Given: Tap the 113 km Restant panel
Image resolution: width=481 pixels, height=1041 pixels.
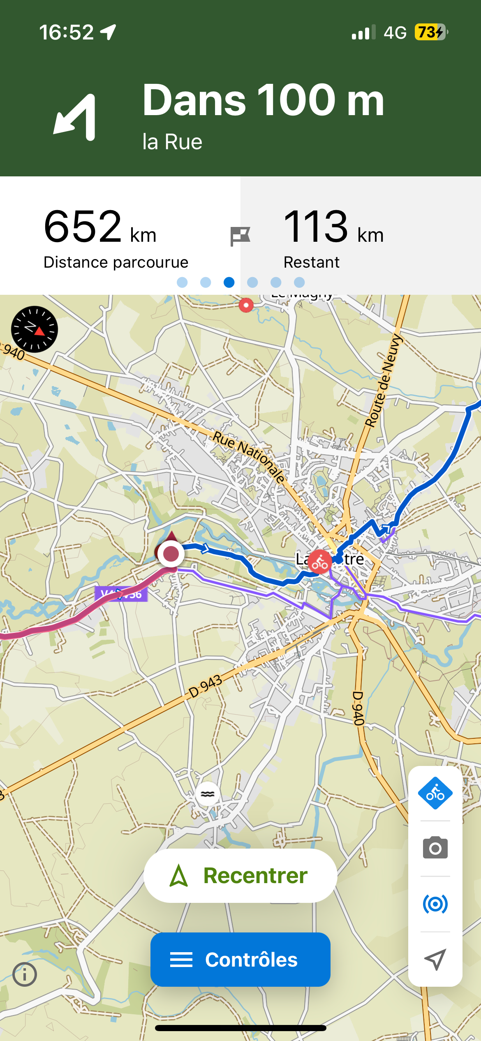Looking at the screenshot, I should (361, 236).
